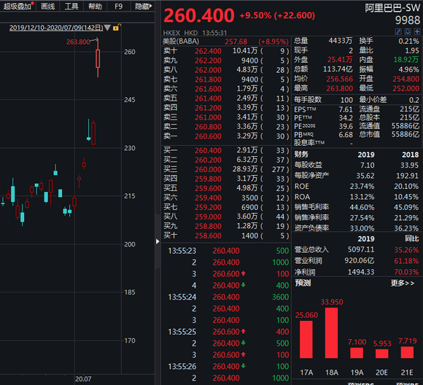This screenshot has width=423, height=385.
Task: Click the 预测 section header
Action: click(303, 283)
